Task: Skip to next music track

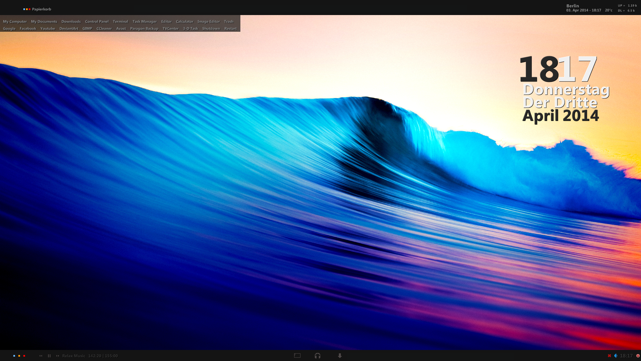Action: (x=57, y=356)
